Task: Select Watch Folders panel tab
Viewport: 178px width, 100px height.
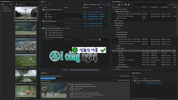Action: tap(136, 73)
